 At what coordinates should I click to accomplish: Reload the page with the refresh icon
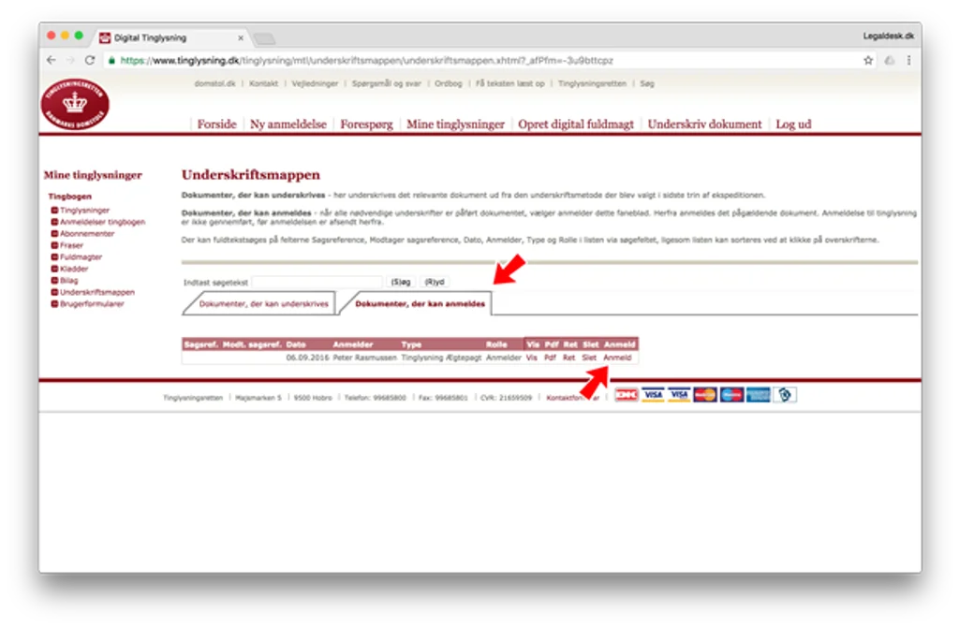(90, 60)
